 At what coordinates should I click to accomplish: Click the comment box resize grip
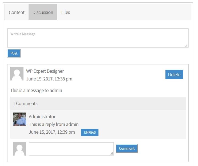click(112, 153)
